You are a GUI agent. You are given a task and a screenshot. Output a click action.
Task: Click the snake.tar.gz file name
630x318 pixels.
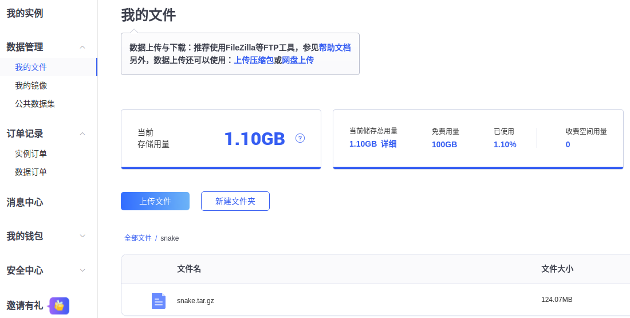(x=195, y=301)
